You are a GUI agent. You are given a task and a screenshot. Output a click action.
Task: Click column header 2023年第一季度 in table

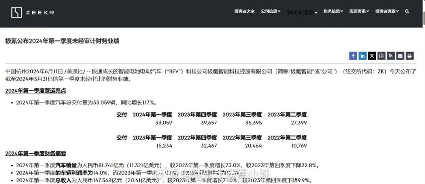(x=152, y=138)
